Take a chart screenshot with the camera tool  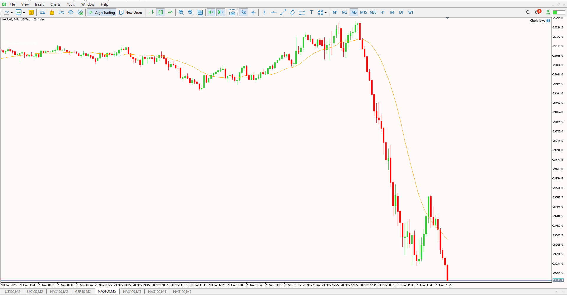233,12
